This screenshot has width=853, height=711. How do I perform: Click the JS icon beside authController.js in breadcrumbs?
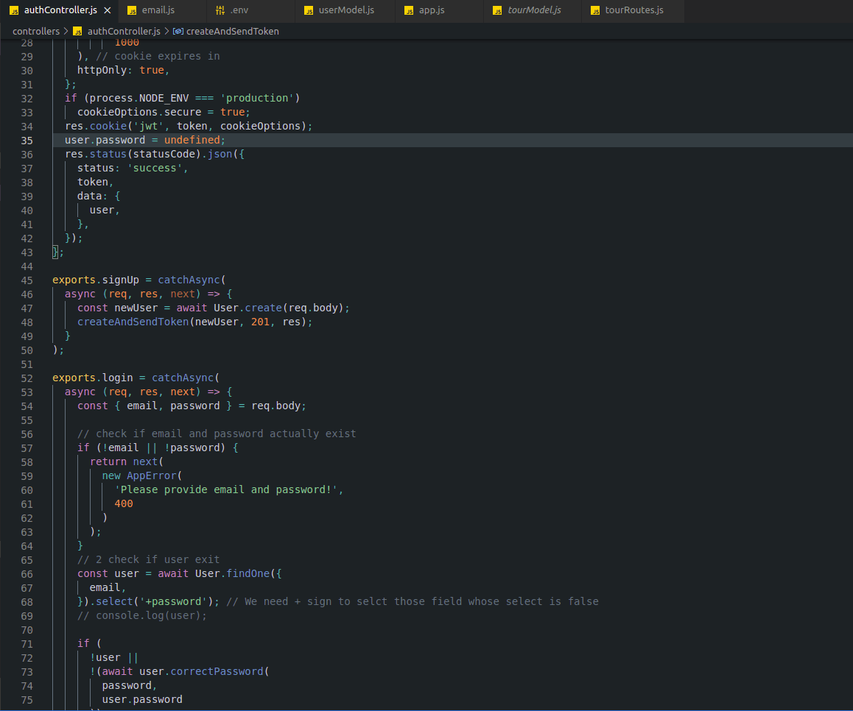tap(77, 32)
